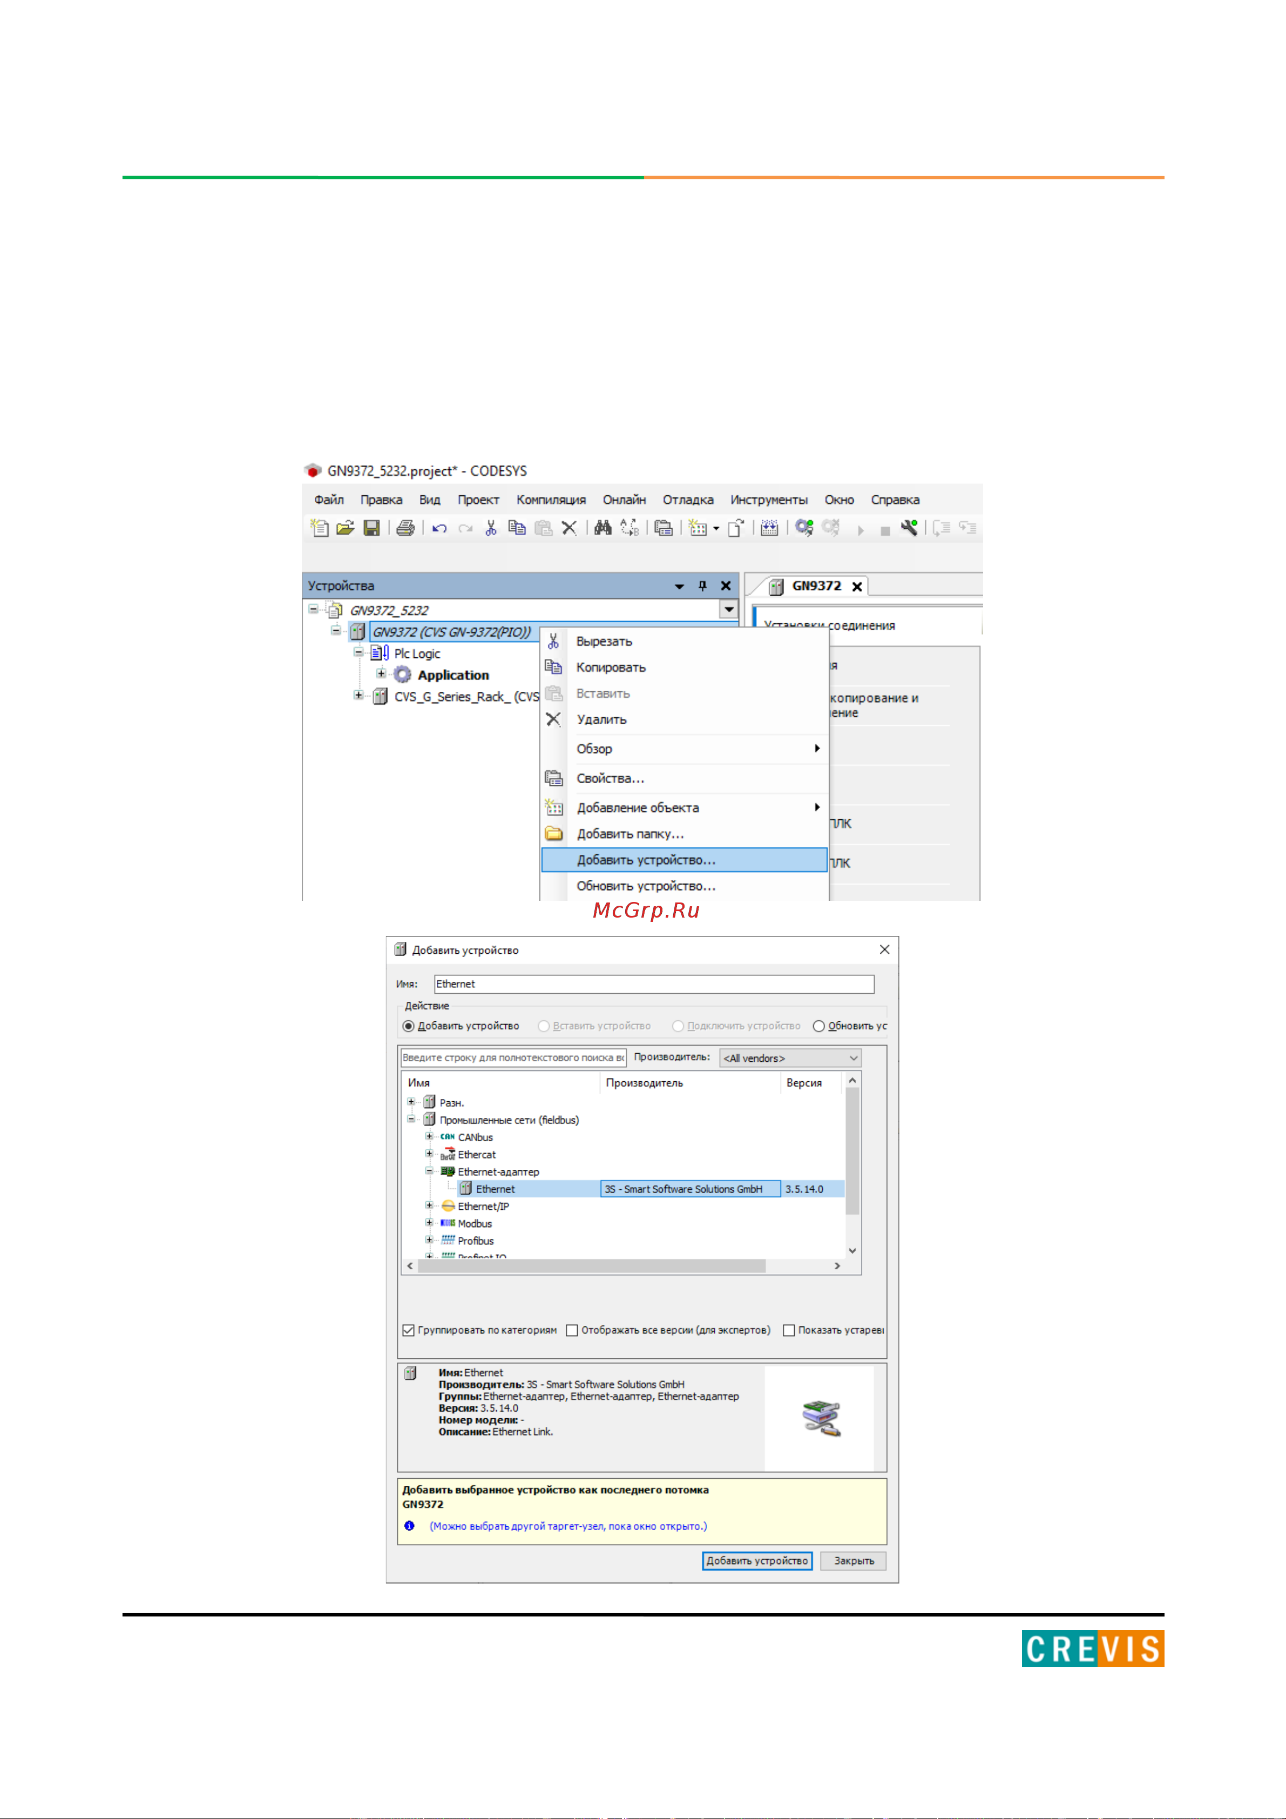Expand the CVS_G_Series_Rack_ tree node
1286x1819 pixels.
coord(358,695)
